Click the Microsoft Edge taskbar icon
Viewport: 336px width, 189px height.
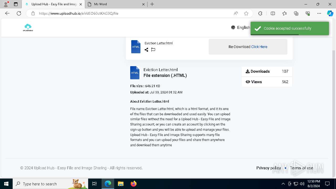pos(108,184)
